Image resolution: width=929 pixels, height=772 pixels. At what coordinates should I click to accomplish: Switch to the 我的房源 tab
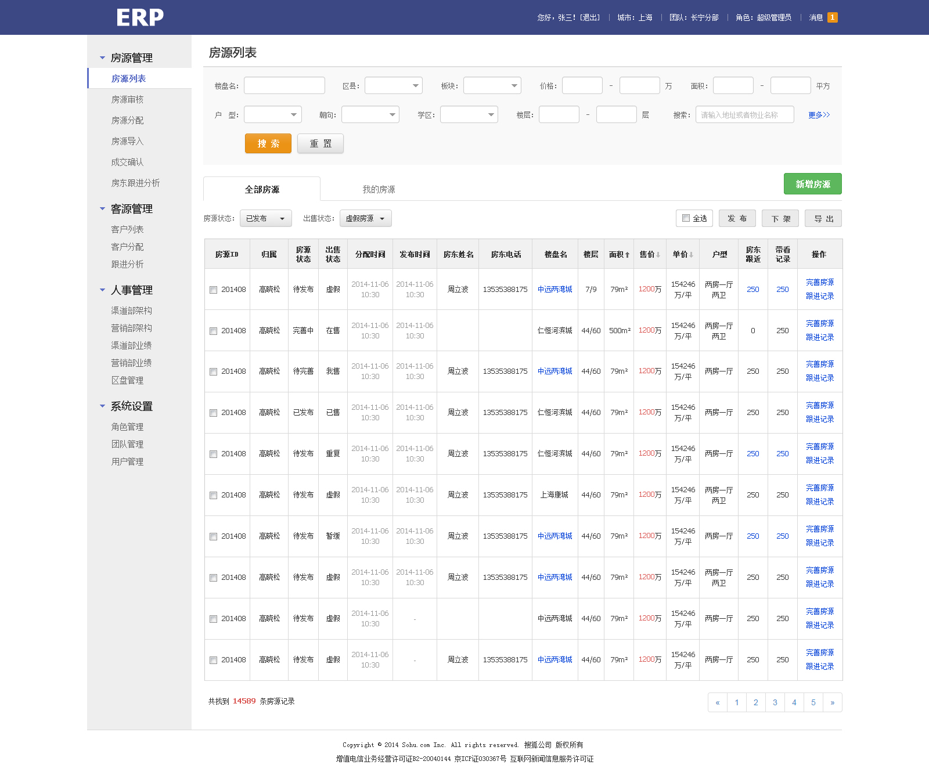click(x=379, y=189)
